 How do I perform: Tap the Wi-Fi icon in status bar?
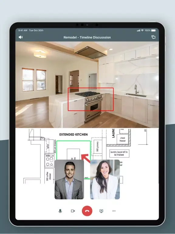[142, 30]
